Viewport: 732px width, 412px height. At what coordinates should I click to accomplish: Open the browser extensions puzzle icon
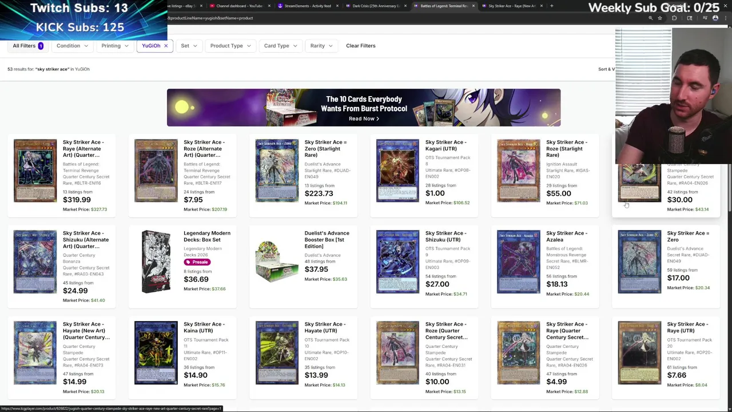coord(674,18)
